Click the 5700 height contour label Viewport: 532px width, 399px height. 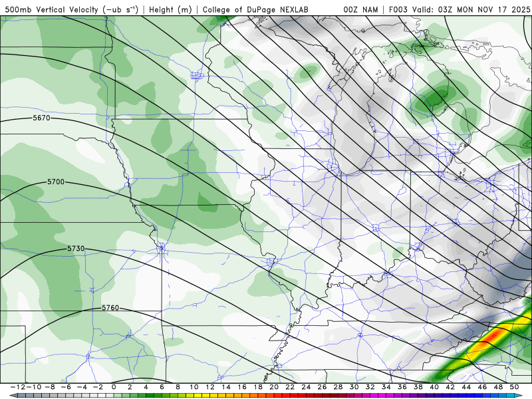click(x=56, y=182)
